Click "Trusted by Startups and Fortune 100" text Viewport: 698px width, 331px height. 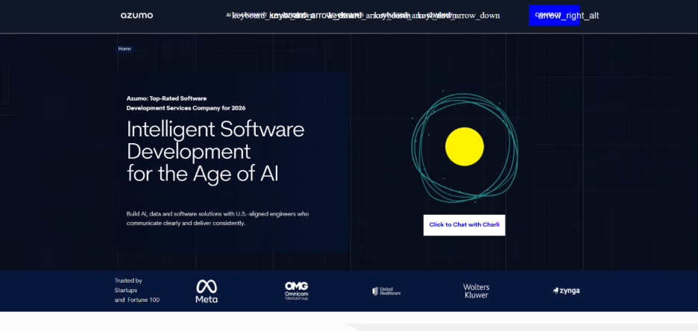(x=136, y=290)
